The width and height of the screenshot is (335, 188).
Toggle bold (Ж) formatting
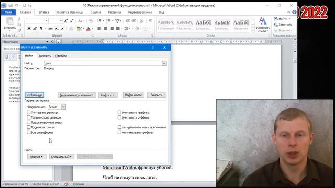click(x=29, y=28)
